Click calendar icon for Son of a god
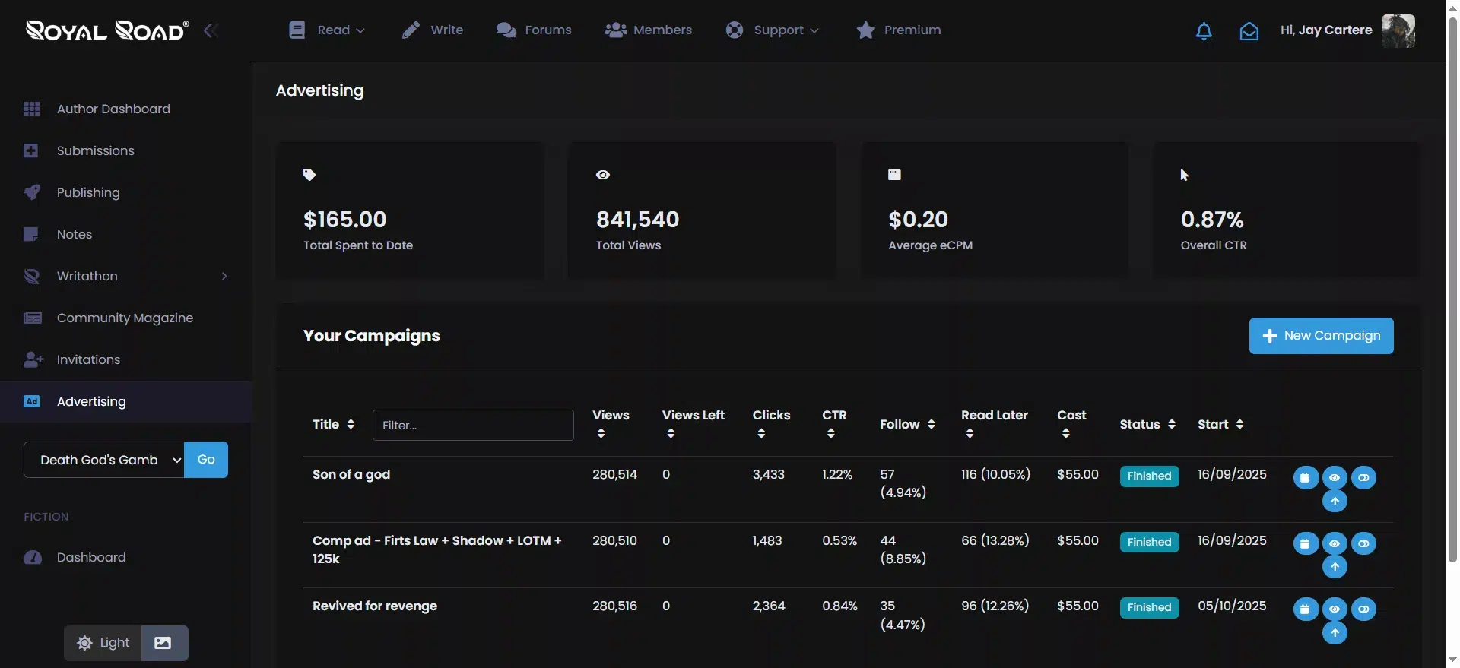This screenshot has height=668, width=1460. click(x=1305, y=478)
